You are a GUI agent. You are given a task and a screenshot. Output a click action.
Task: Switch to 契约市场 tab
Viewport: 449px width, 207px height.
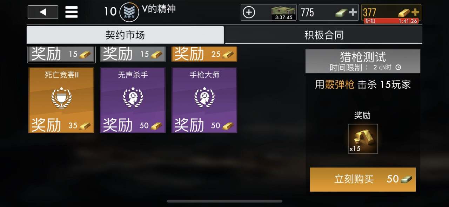pyautogui.click(x=125, y=35)
